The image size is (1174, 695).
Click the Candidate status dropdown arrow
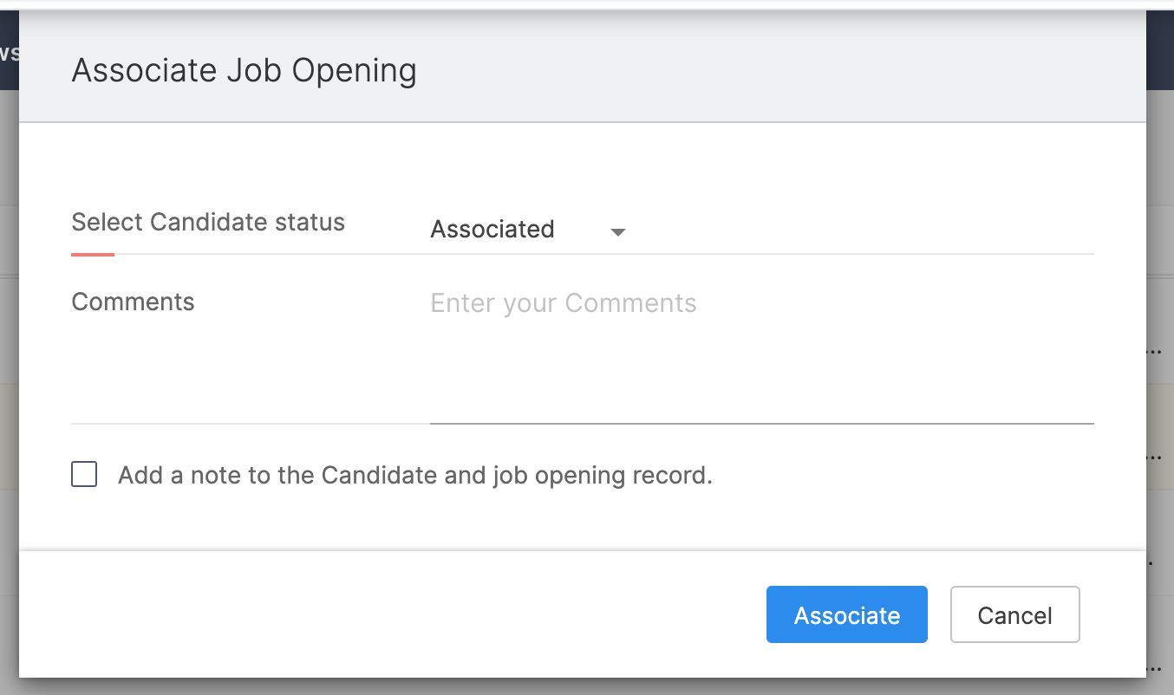coord(617,231)
